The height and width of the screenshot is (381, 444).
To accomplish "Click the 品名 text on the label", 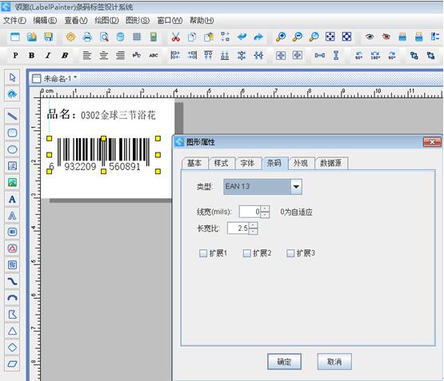I will 62,114.
